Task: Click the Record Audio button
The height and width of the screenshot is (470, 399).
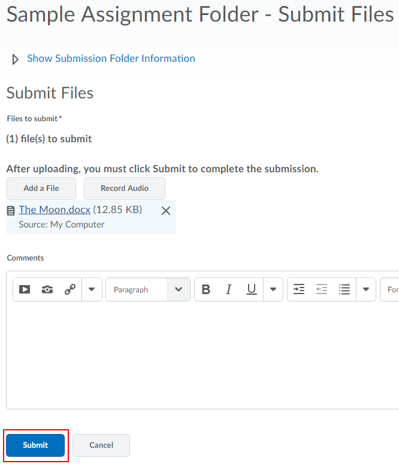Action: point(125,188)
